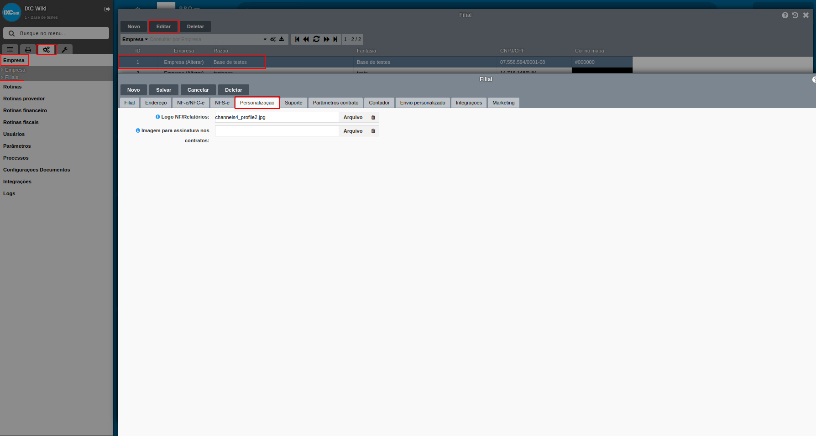Save the Filial form with Salvar
The height and width of the screenshot is (436, 816).
pos(164,90)
